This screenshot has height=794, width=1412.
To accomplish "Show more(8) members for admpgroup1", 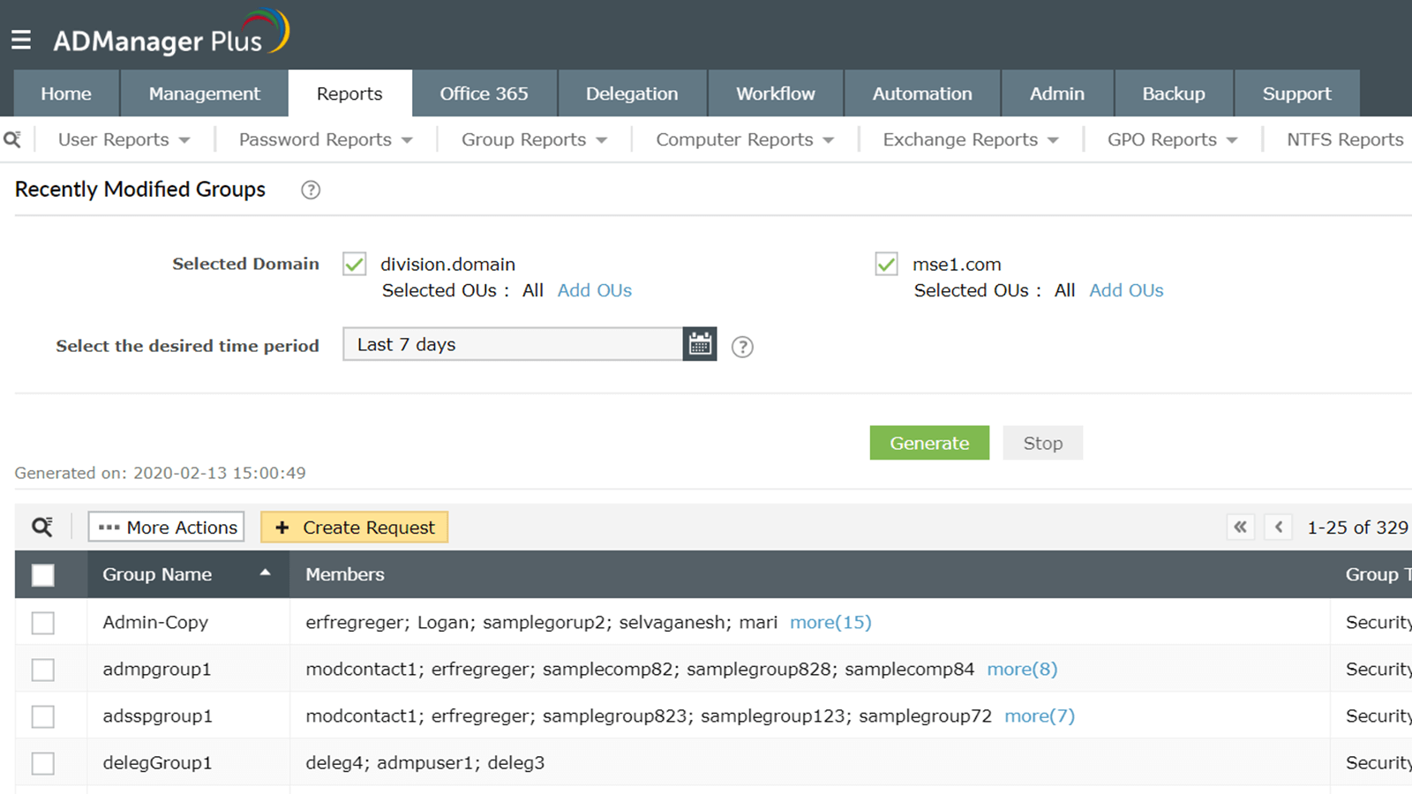I will click(x=1022, y=669).
